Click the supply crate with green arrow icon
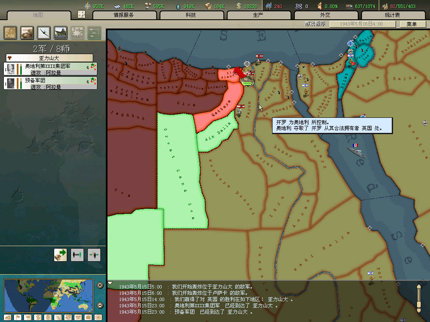Screen dimensions: 430x322 60,254
